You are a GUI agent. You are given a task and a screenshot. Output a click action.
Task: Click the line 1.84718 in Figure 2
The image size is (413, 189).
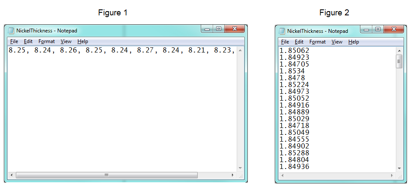(294, 125)
